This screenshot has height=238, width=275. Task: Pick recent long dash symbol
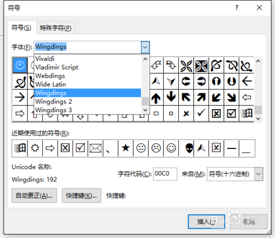[232, 148]
